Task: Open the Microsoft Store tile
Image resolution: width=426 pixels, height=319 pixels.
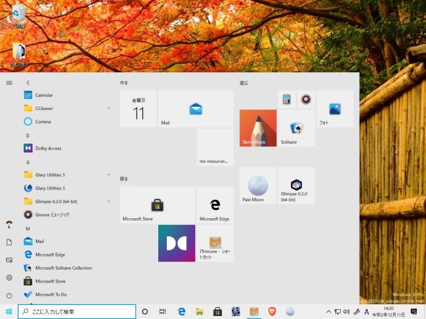Action: tap(157, 205)
